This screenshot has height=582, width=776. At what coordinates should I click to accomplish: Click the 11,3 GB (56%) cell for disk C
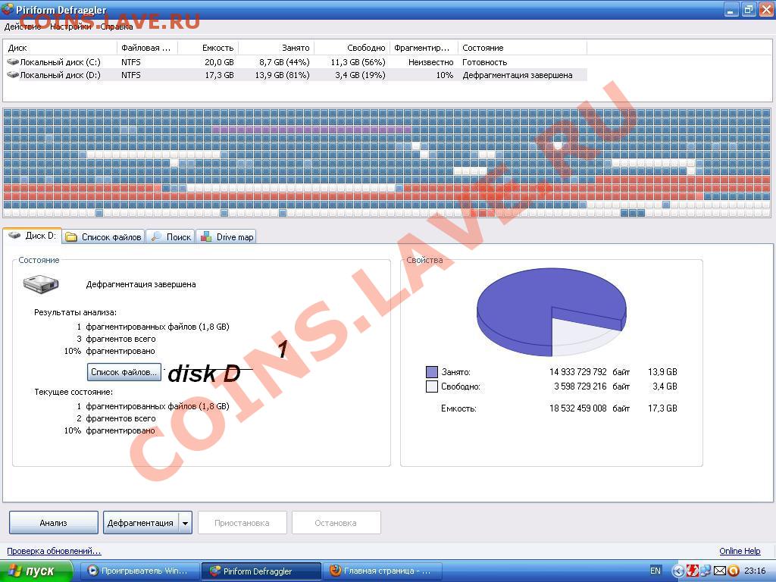tap(358, 62)
